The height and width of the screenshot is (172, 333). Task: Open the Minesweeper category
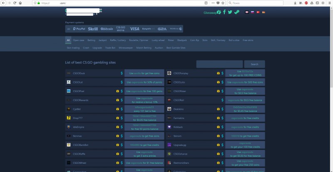(x=126, y=48)
